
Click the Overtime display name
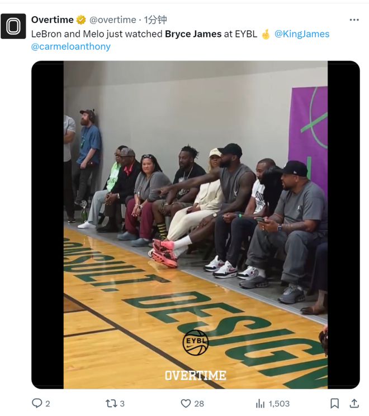pyautogui.click(x=53, y=20)
